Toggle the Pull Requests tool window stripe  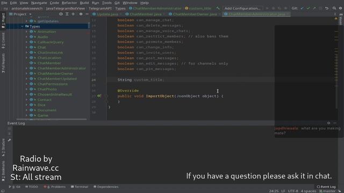point(3,63)
